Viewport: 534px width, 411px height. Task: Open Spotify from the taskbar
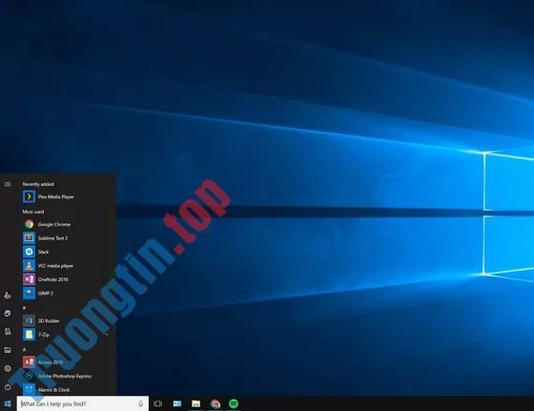click(x=234, y=404)
